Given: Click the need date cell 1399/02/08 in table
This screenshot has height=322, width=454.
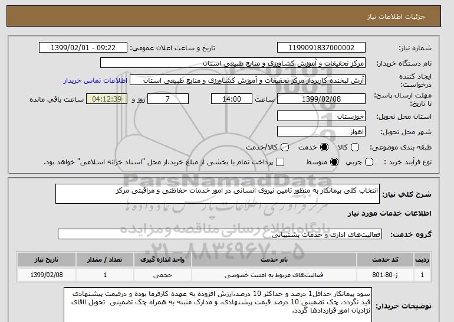Looking at the screenshot, I should click(x=47, y=275).
